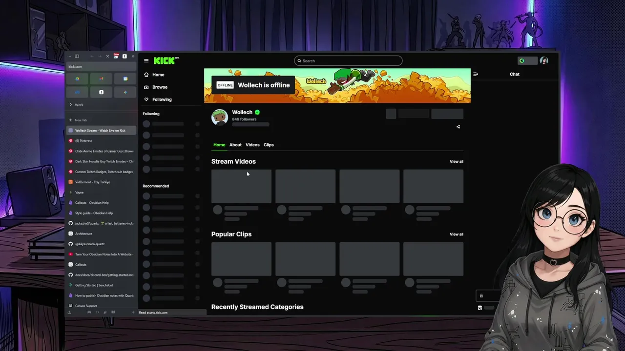Expand browser toolbar overflow chevrons
The width and height of the screenshot is (625, 351).
(133, 56)
